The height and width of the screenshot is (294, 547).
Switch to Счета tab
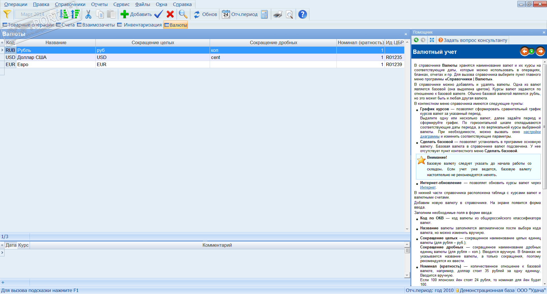coord(66,25)
